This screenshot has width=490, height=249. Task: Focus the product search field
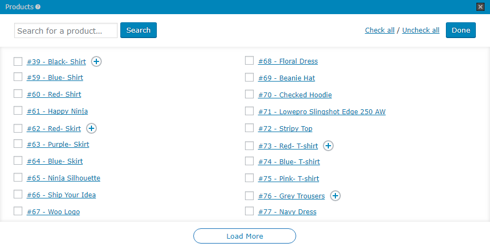pos(66,30)
